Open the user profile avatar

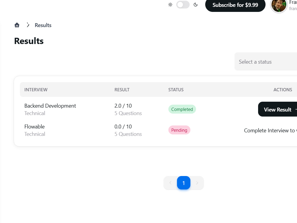click(x=279, y=6)
